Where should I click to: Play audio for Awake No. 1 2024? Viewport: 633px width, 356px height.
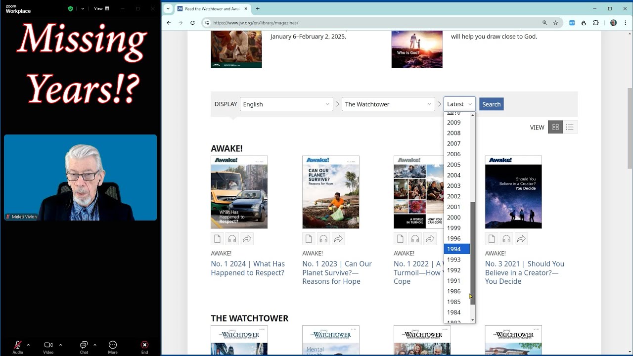tap(232, 239)
